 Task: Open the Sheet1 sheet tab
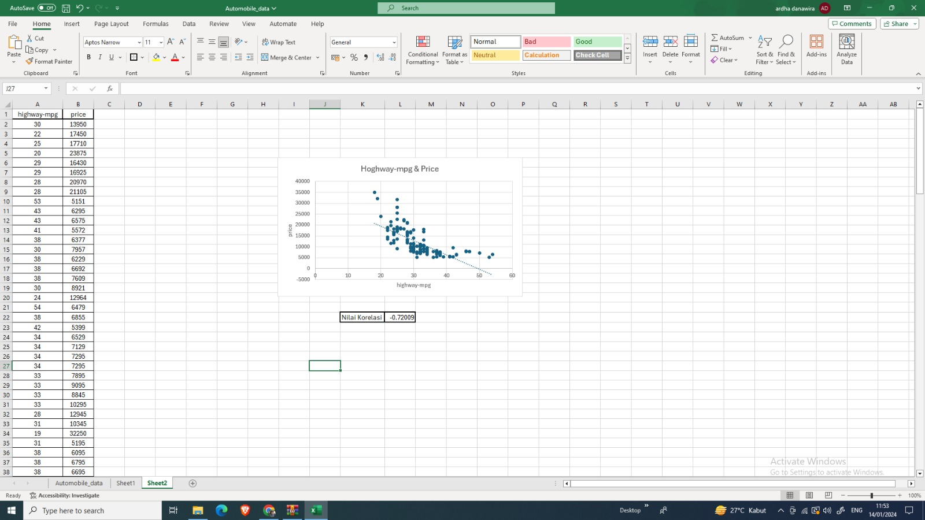(125, 483)
